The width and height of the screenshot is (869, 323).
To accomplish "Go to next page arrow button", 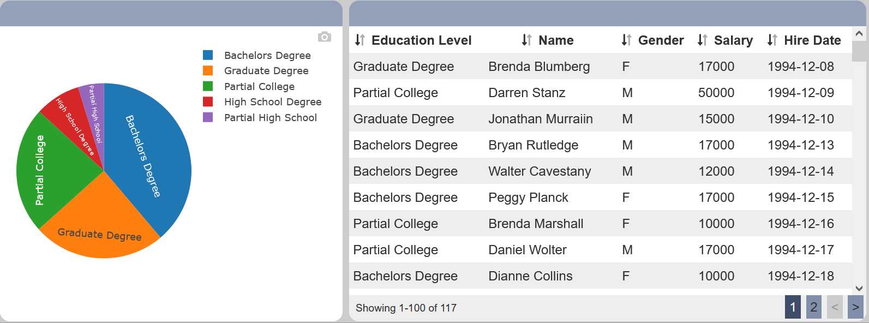I will pyautogui.click(x=855, y=307).
